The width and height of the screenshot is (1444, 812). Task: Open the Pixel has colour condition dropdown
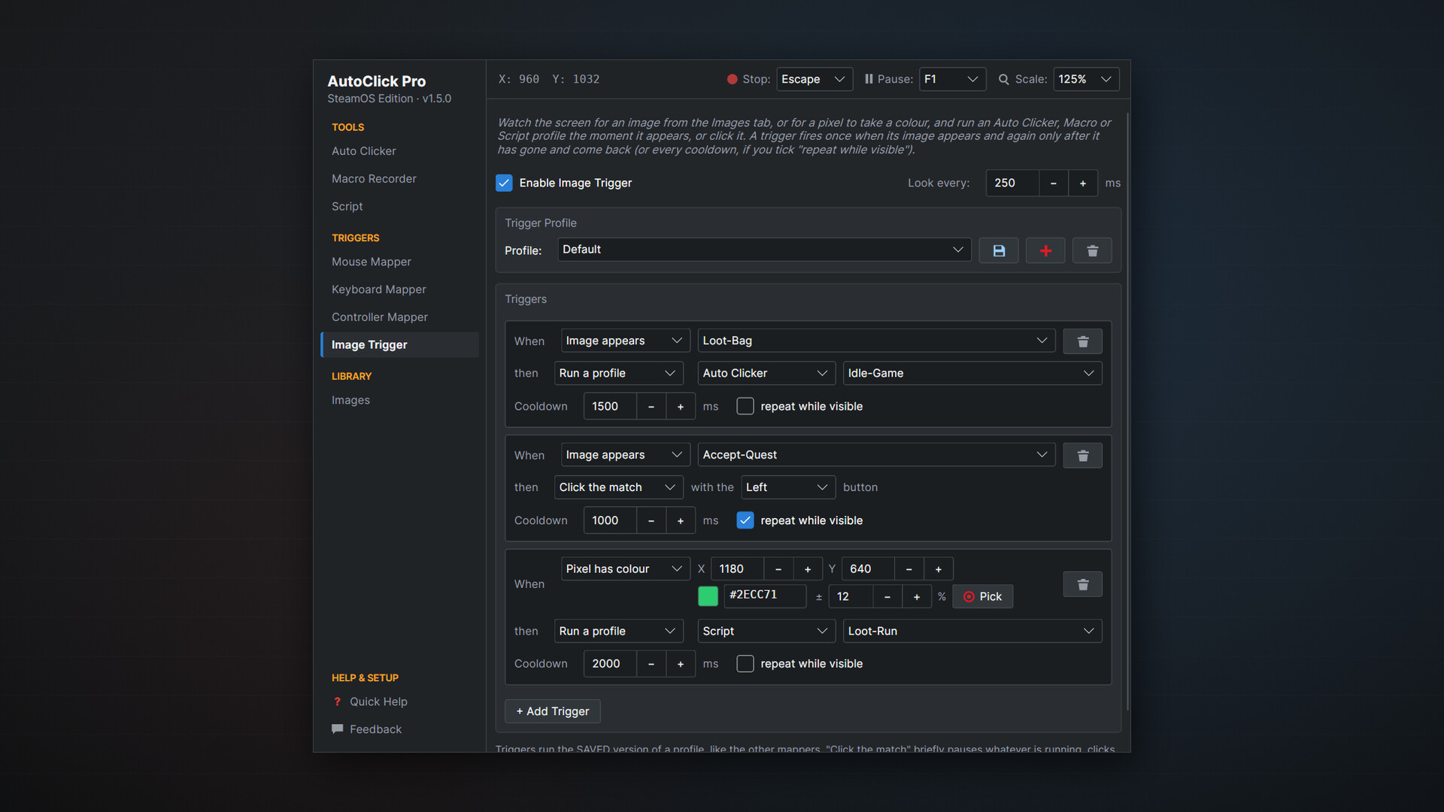coord(625,569)
